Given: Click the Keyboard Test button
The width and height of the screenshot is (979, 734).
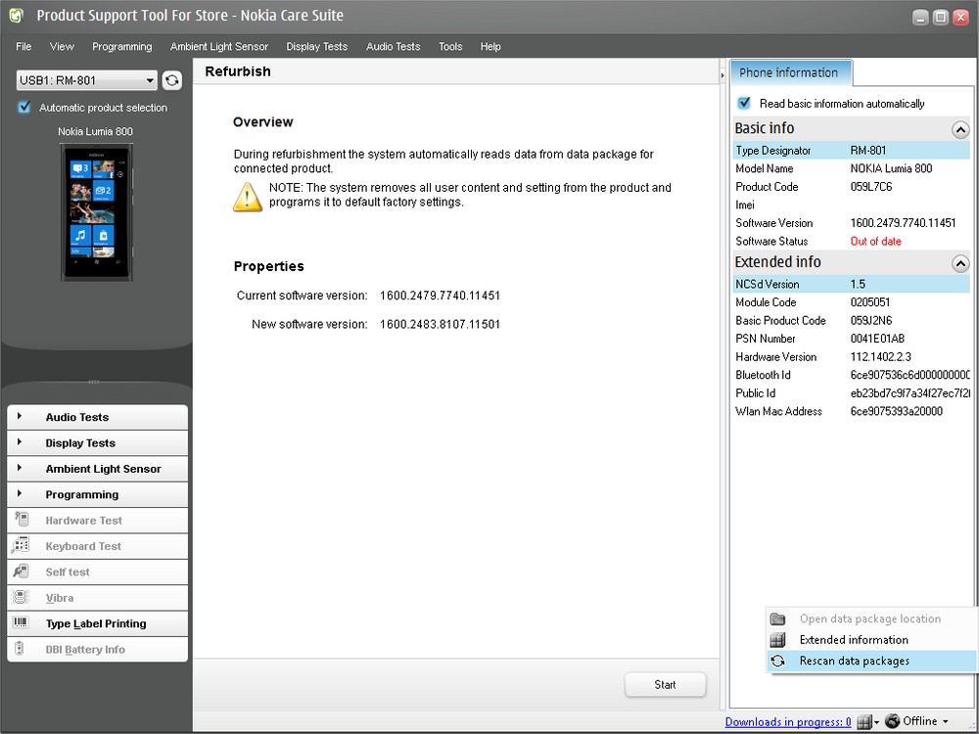Looking at the screenshot, I should (97, 546).
